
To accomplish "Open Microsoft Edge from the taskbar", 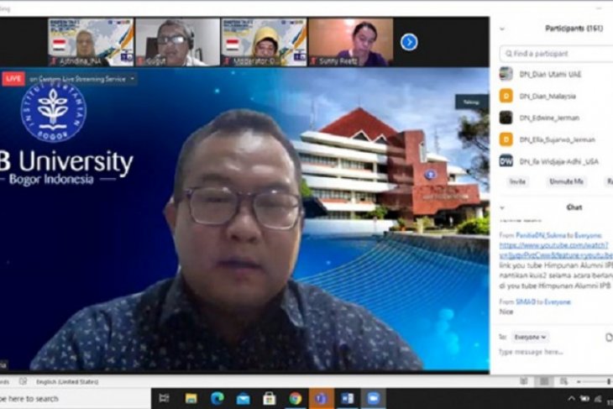I will tap(217, 398).
